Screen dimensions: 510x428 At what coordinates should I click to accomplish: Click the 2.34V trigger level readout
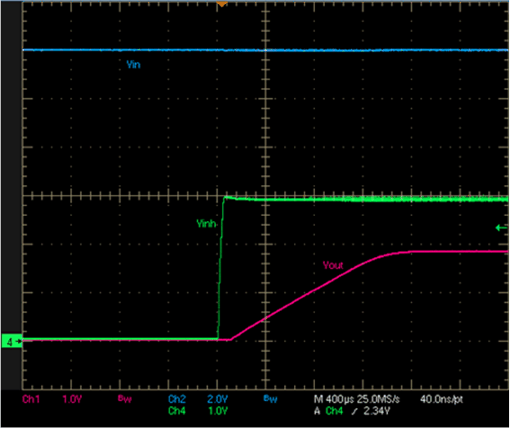pyautogui.click(x=375, y=409)
